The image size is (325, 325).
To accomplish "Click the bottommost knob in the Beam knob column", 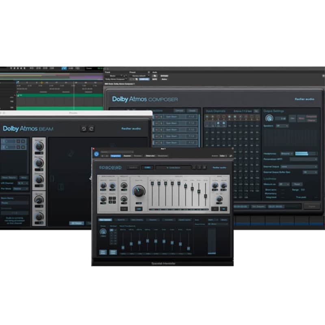I will pyautogui.click(x=39, y=217).
